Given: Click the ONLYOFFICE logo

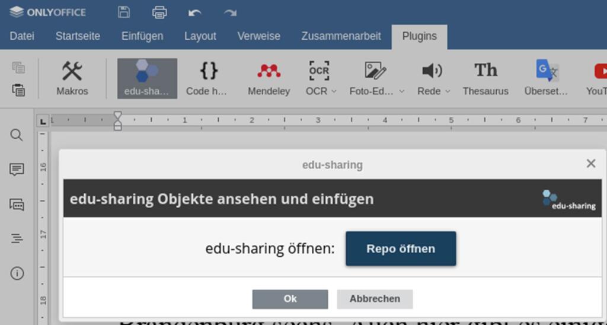Looking at the screenshot, I should (x=47, y=12).
